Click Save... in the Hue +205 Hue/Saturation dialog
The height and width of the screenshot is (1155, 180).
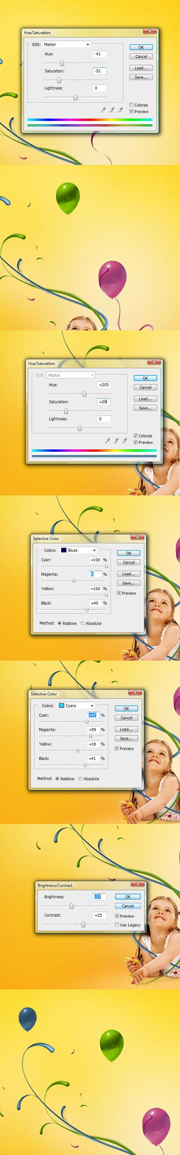[x=145, y=408]
